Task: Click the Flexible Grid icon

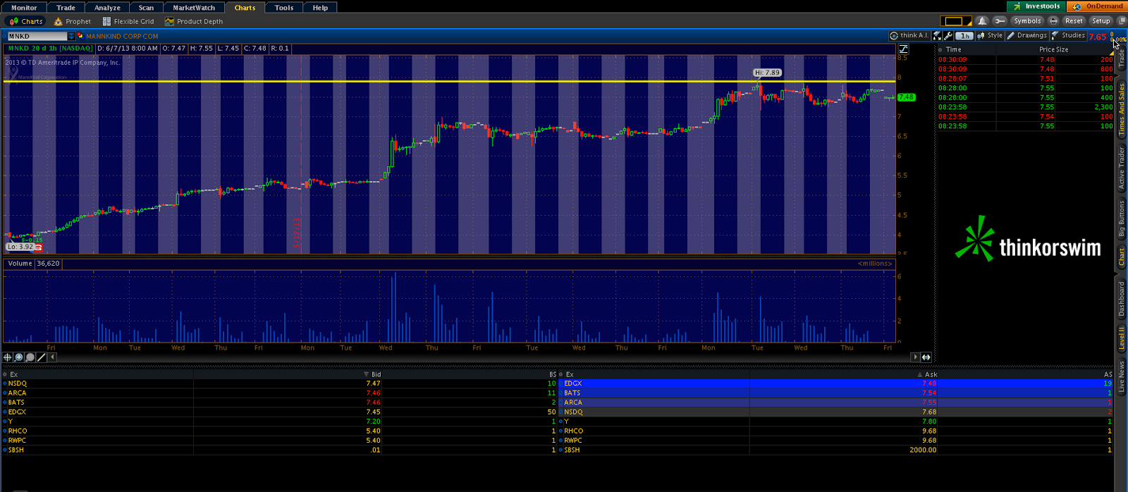Action: [x=106, y=22]
